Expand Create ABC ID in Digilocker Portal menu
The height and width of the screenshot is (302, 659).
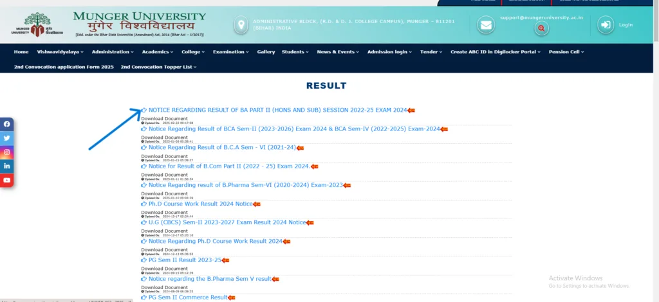496,52
